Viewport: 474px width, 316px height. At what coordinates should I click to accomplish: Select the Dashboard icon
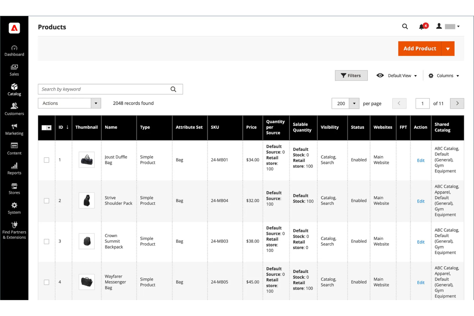14,50
